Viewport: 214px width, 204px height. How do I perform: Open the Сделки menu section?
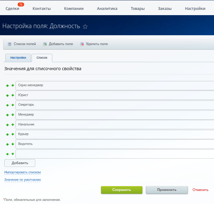tap(12, 9)
